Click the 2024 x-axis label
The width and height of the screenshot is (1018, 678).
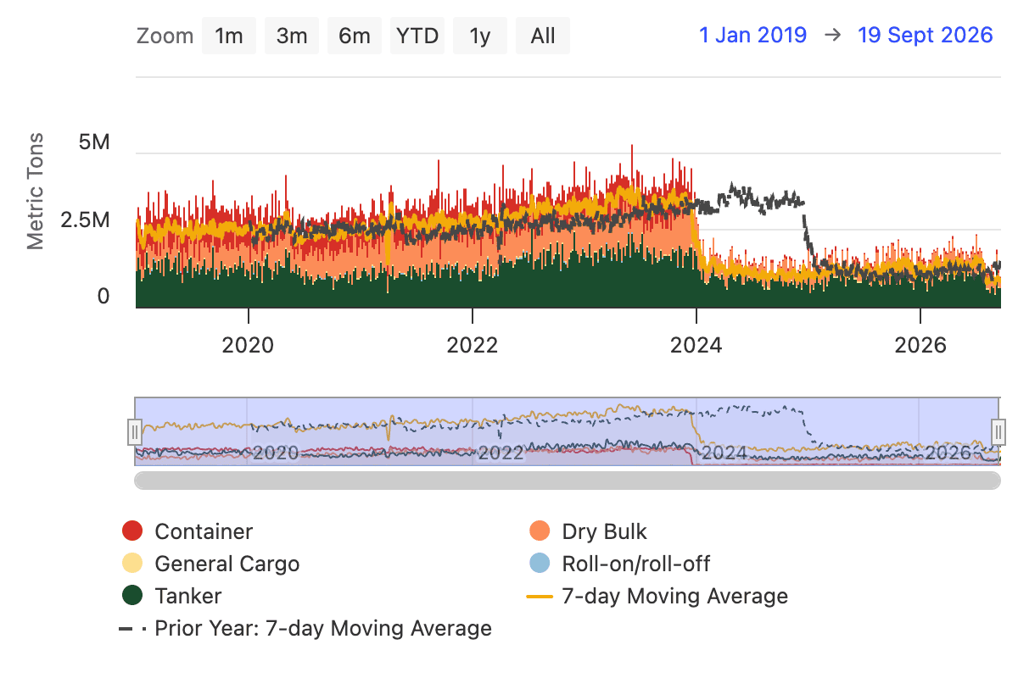[x=696, y=344]
